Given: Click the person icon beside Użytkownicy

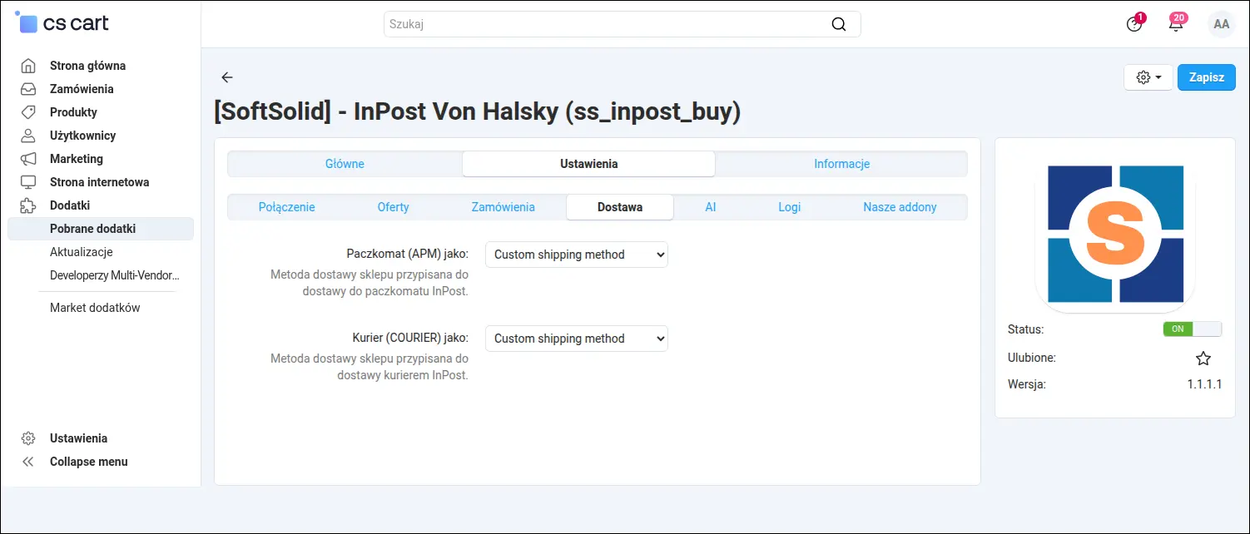Looking at the screenshot, I should click(x=28, y=136).
